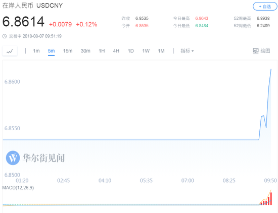This screenshot has width=278, height=213.
Task: Show the 1D daily chart
Action: [131, 51]
